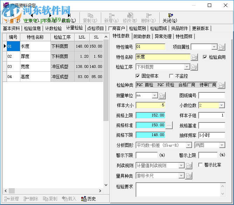Viewport: 234px width, 205px height.
Task: Click the 特性名称 column header
Action: [x=35, y=37]
